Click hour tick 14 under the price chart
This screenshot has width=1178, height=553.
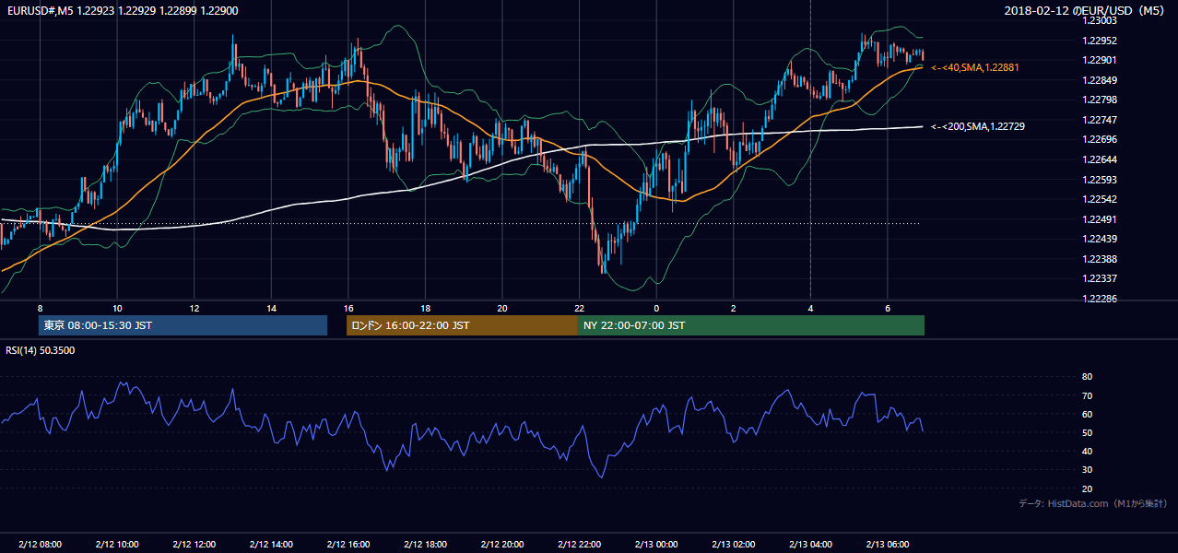271,308
